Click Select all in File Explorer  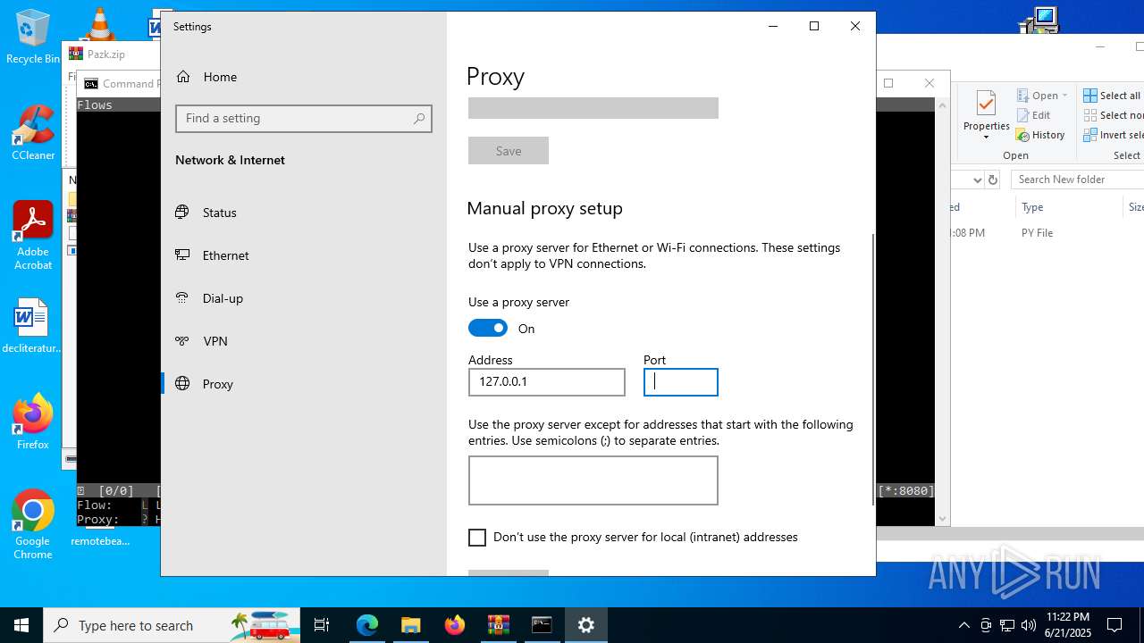(x=1112, y=96)
